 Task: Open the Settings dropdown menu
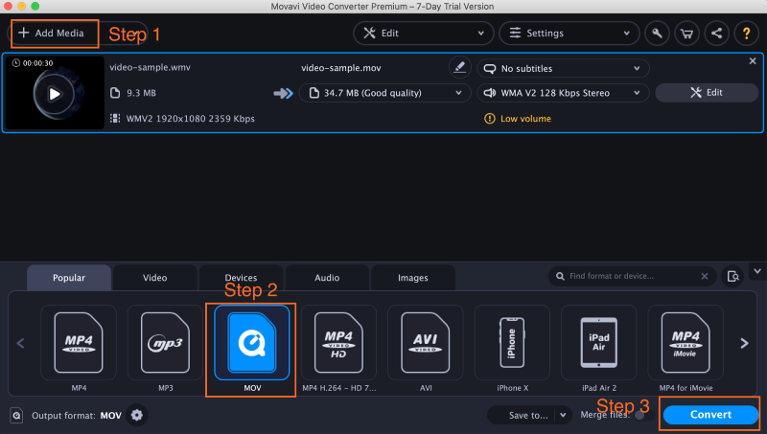pyautogui.click(x=569, y=34)
